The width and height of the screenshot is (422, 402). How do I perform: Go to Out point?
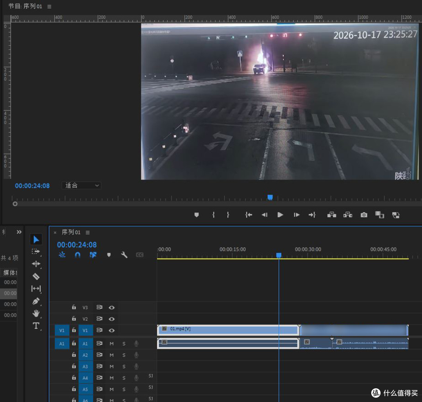[312, 215]
